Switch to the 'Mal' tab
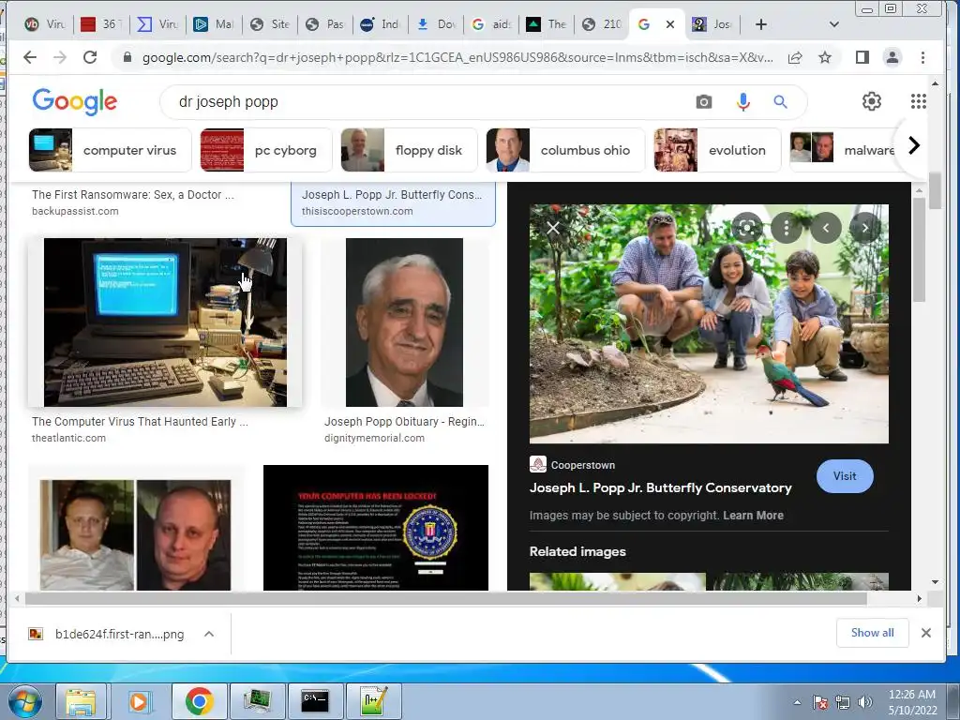The width and height of the screenshot is (960, 720). point(213,24)
